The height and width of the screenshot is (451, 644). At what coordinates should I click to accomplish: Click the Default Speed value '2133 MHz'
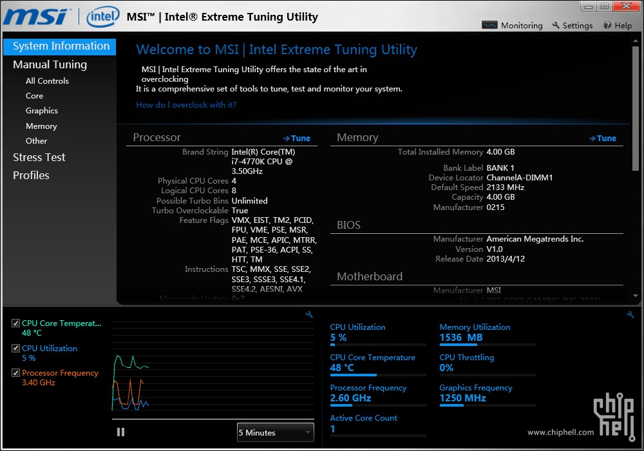tap(505, 187)
